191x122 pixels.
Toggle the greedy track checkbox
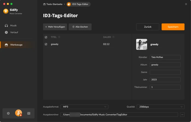46,44
